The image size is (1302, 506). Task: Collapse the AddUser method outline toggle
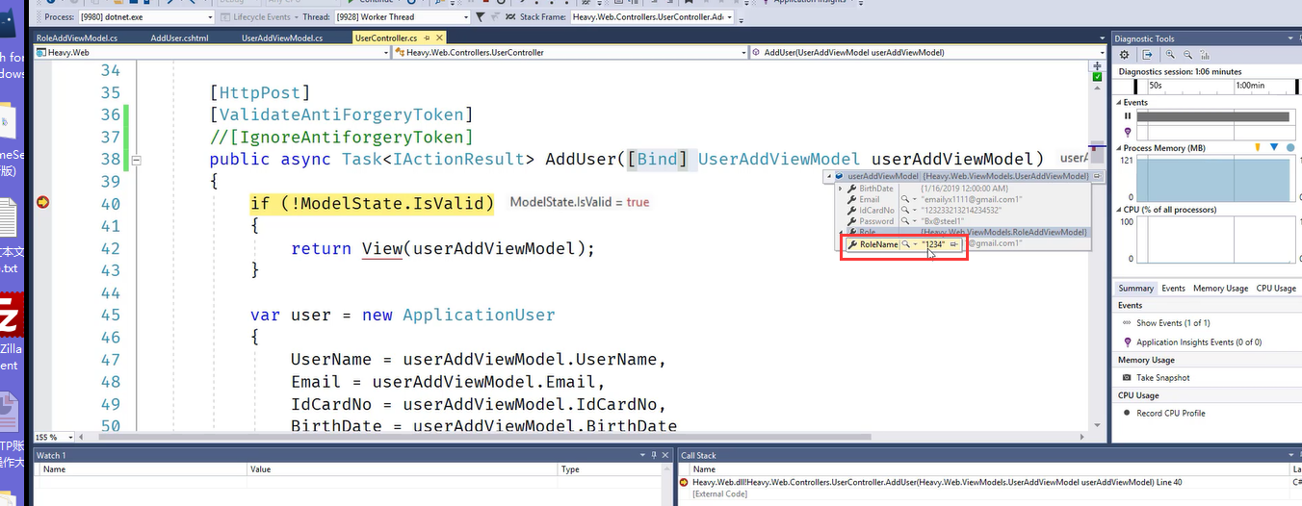[136, 160]
